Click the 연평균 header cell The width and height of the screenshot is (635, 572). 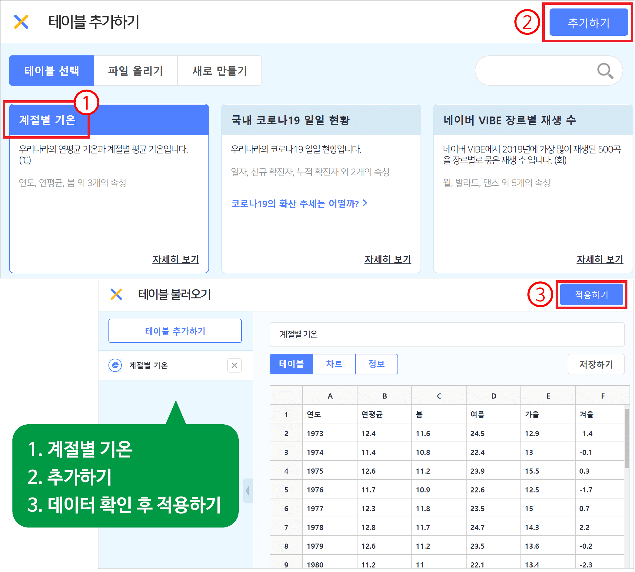(x=385, y=415)
